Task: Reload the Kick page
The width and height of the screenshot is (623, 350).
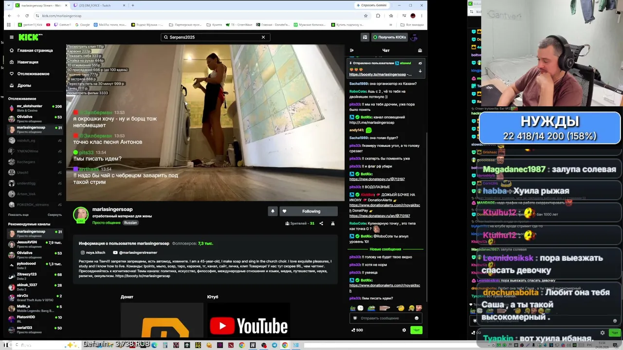Action: tap(27, 16)
